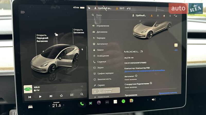This screenshot has height=115, width=206.
Task: Open the green crossed-arrows app icon
Action: tap(90, 103)
